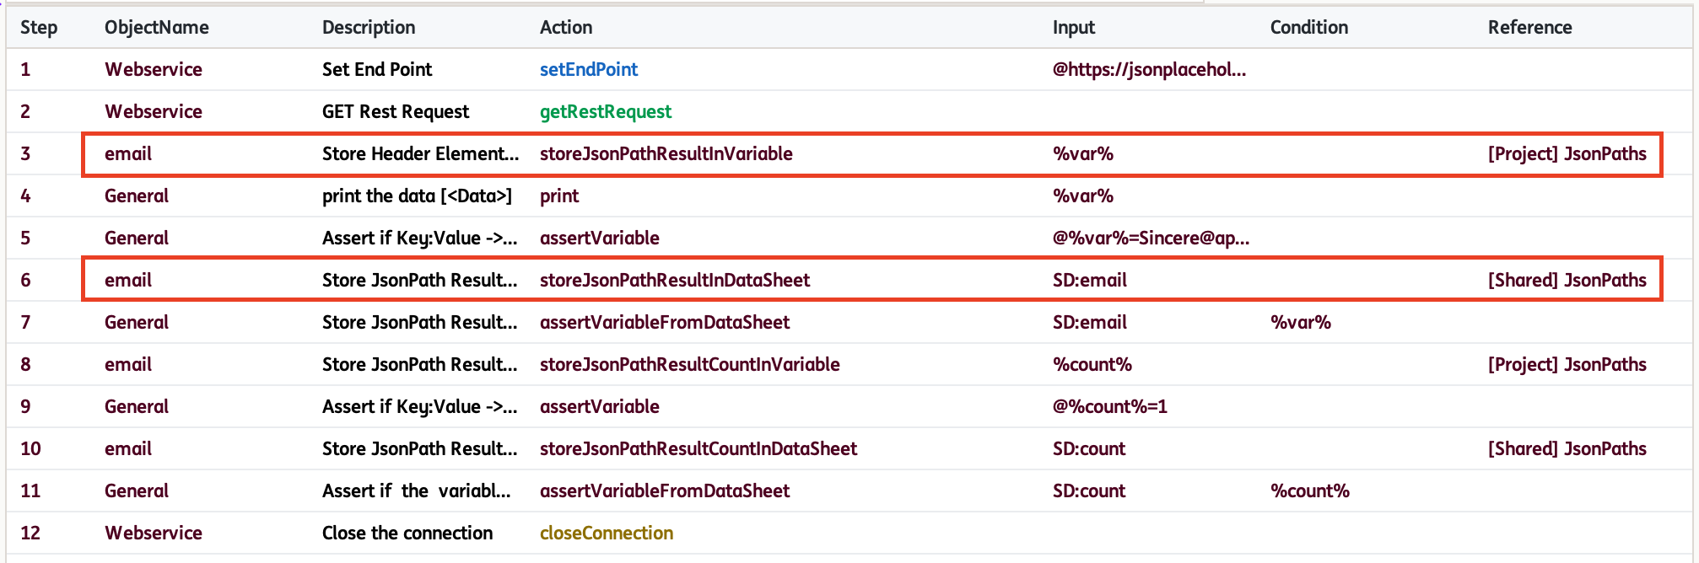This screenshot has height=563, width=1699.
Task: Select email object in step 3
Action: click(x=128, y=153)
